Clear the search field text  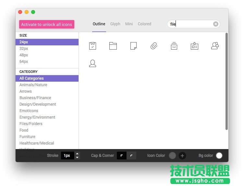[x=215, y=24]
